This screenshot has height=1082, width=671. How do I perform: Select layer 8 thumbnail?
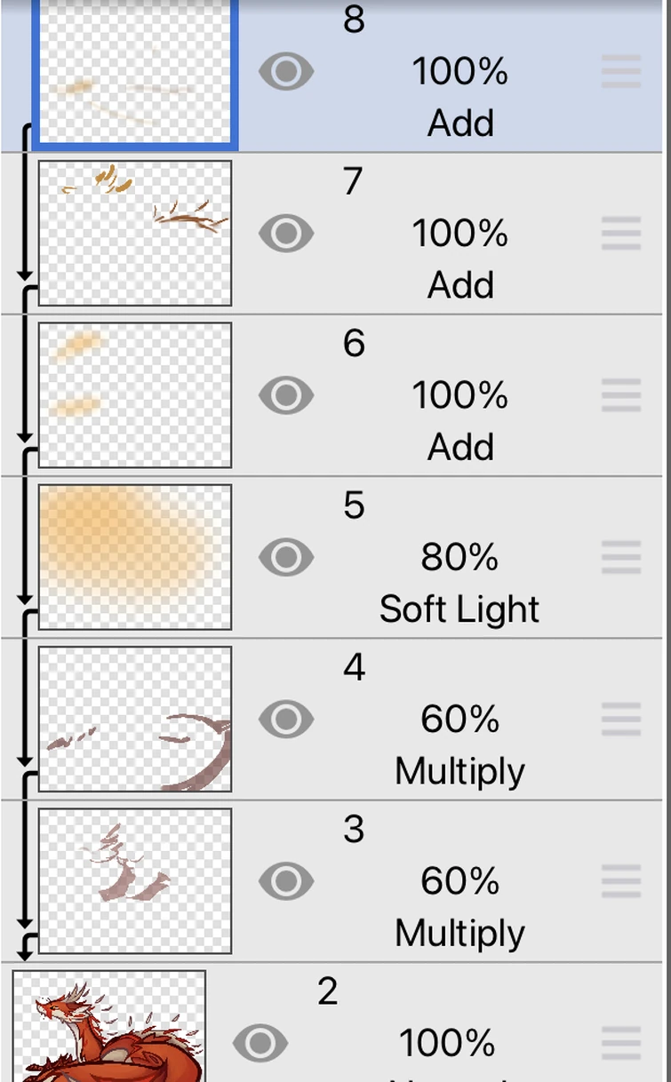135,72
